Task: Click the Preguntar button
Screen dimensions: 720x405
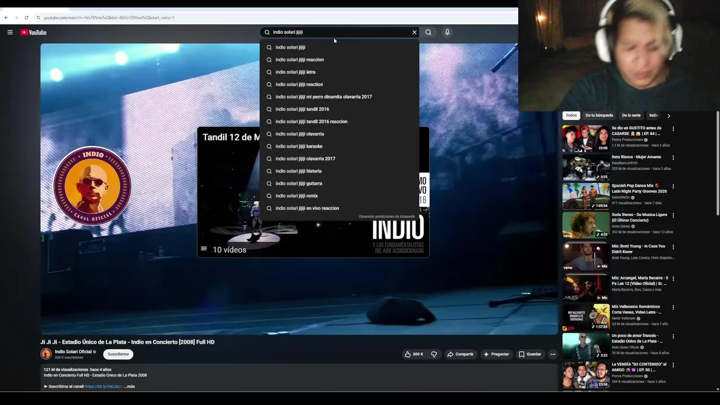Action: point(496,354)
